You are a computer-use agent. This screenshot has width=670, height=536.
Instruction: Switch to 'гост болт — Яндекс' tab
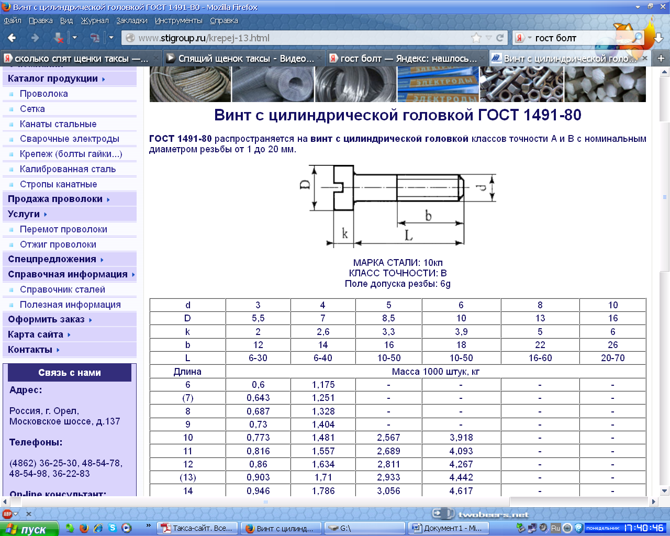tap(407, 58)
